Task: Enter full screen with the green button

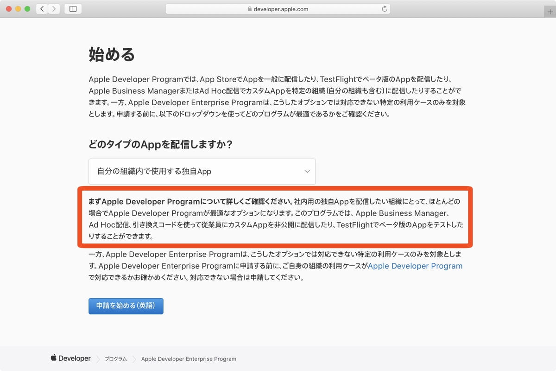Action: (27, 9)
